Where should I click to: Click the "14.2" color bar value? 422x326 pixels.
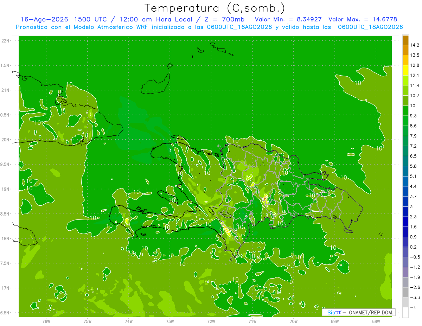pyautogui.click(x=415, y=45)
